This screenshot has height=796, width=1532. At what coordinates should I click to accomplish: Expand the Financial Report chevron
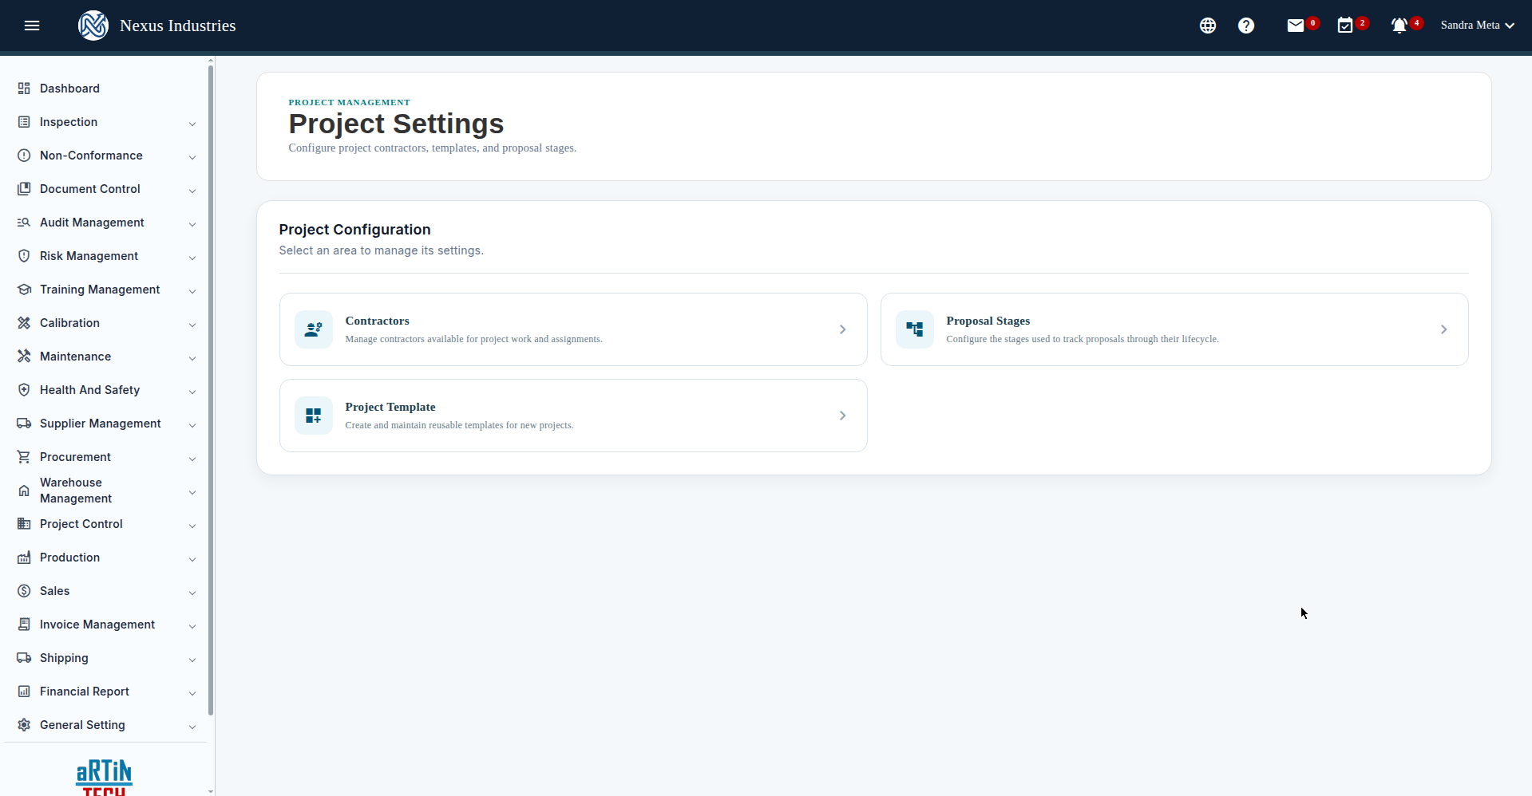pyautogui.click(x=192, y=693)
